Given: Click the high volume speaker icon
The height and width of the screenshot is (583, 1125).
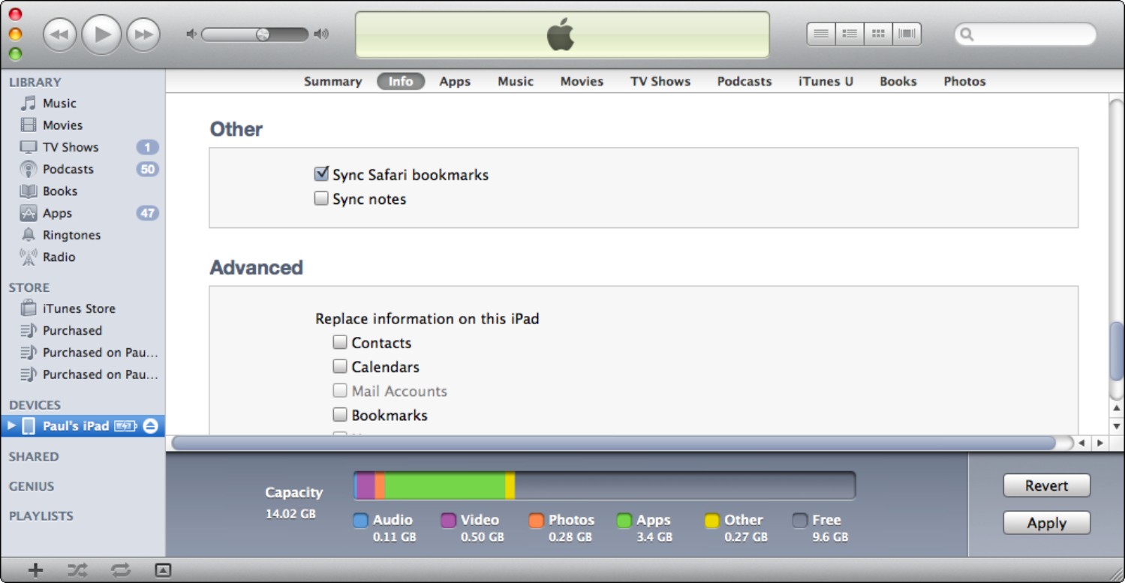Looking at the screenshot, I should (x=321, y=34).
